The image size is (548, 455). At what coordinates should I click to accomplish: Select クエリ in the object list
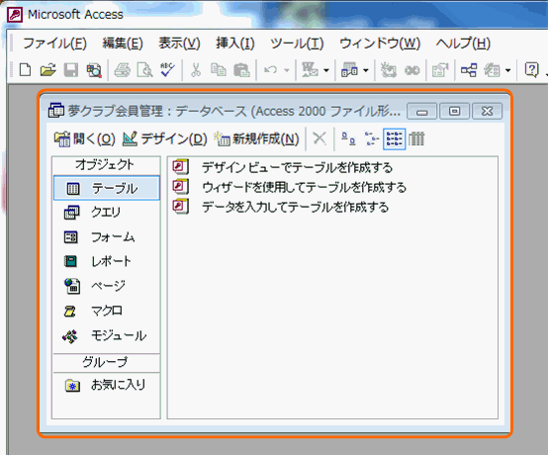coord(107,212)
